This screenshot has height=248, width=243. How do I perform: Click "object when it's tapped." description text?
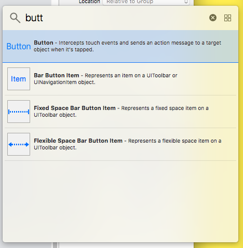pos(64,50)
